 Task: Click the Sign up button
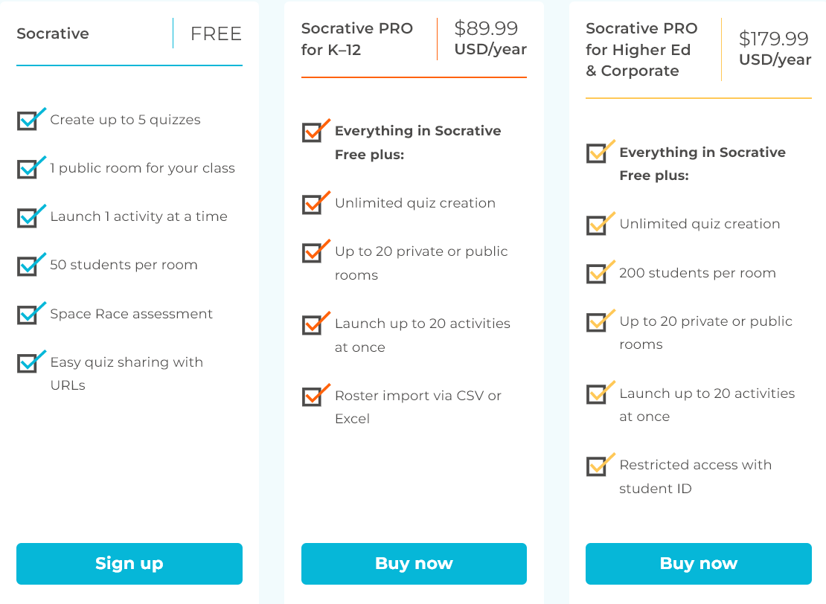tap(129, 563)
